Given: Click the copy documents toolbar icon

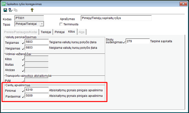Looking at the screenshot, I should (16, 10).
